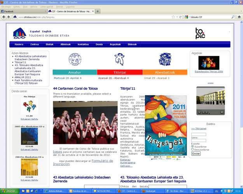Open the Bisitak menu item
This screenshot has width=243, height=194.
pyautogui.click(x=50, y=44)
